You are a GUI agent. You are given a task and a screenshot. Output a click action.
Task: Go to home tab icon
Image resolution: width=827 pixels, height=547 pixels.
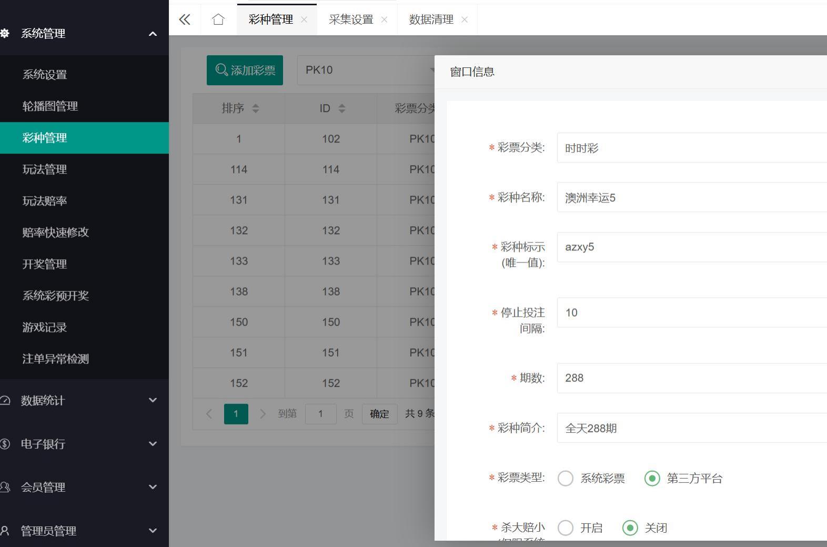(x=218, y=20)
